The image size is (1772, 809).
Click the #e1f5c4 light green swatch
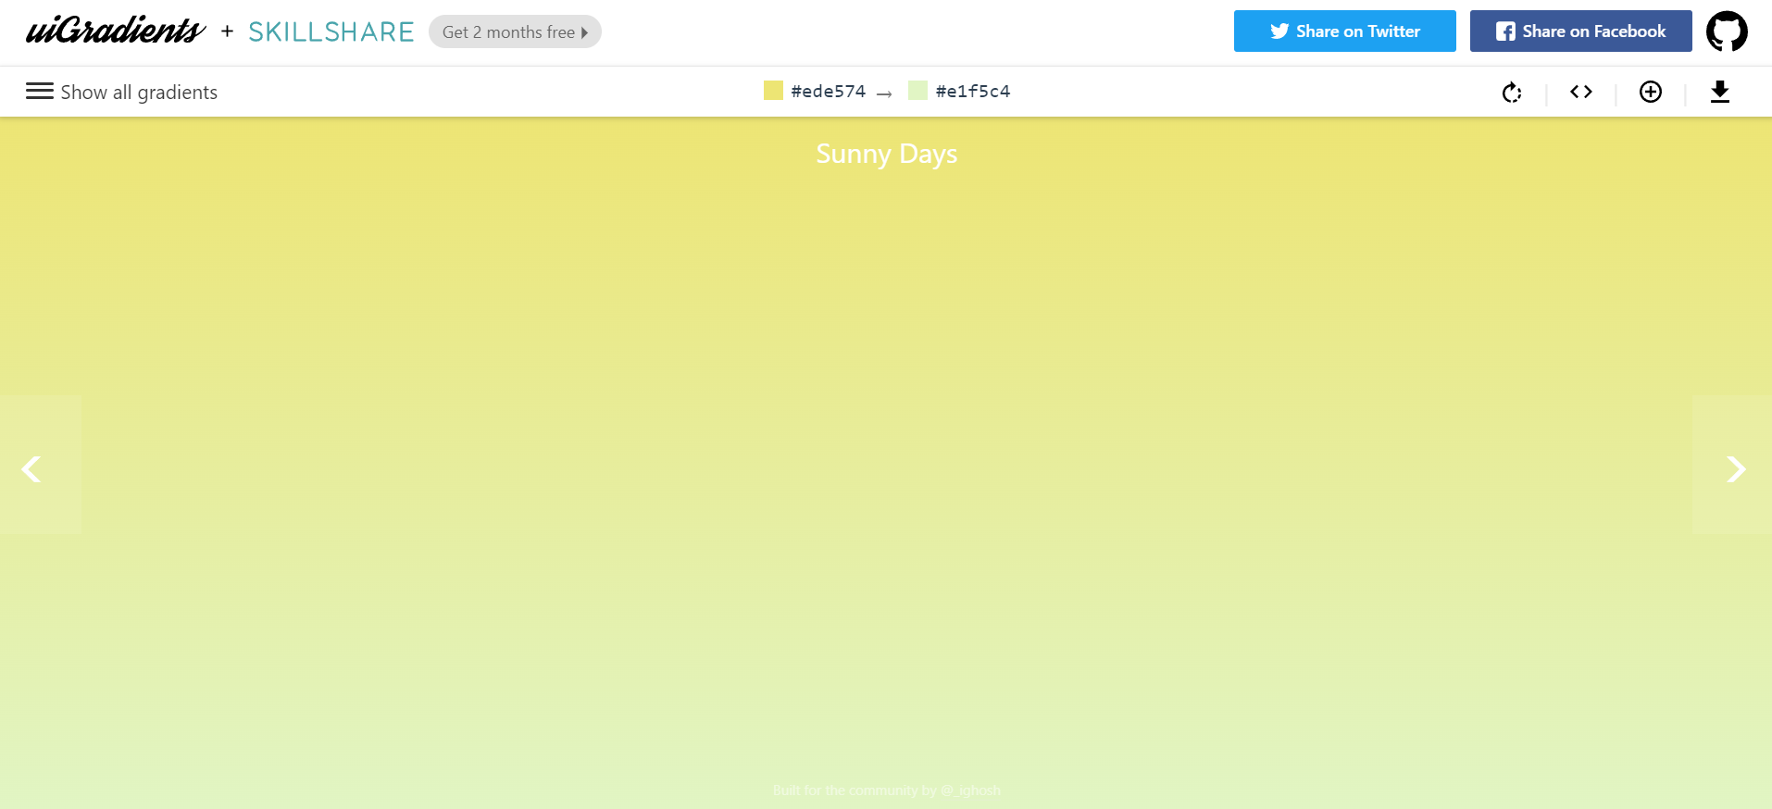pyautogui.click(x=917, y=90)
